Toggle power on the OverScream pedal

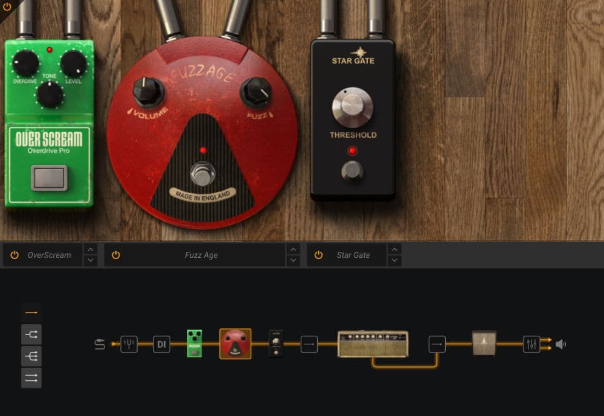[x=13, y=255]
